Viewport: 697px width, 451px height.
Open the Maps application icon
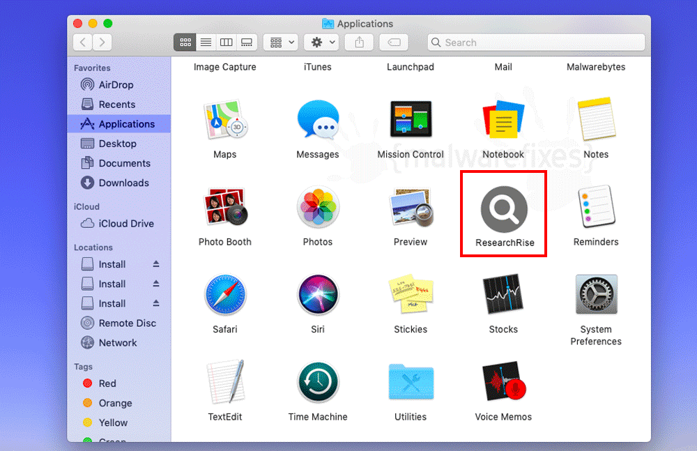coord(225,119)
